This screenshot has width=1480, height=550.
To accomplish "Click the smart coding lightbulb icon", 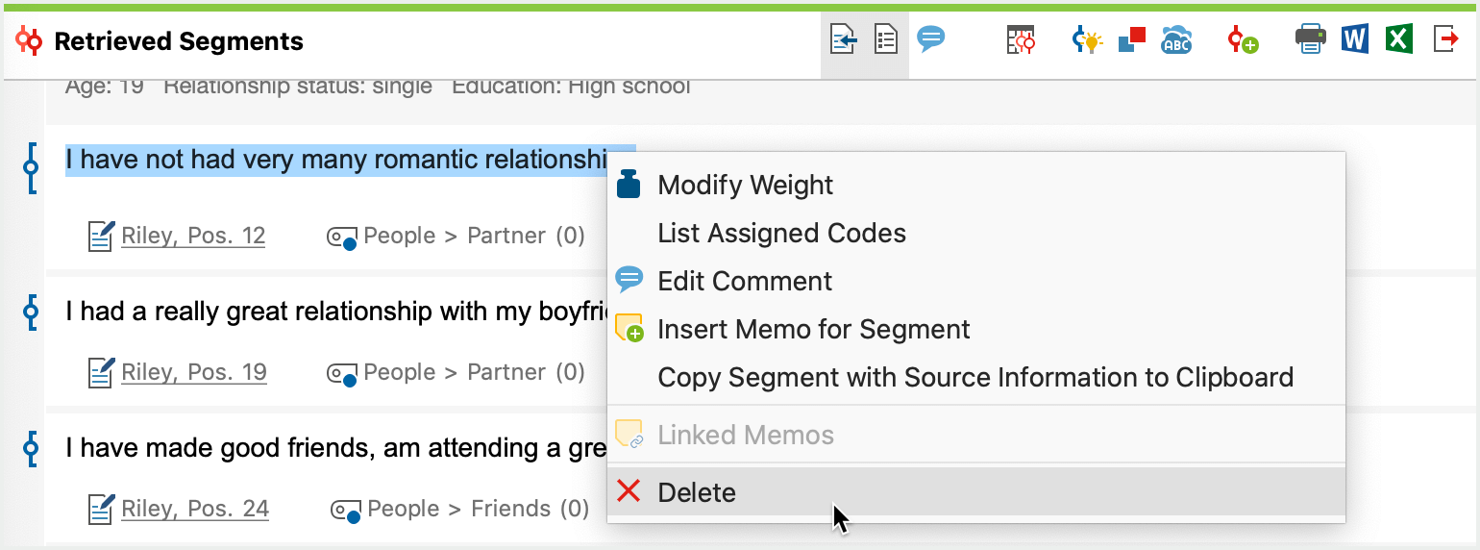I will tap(1087, 40).
